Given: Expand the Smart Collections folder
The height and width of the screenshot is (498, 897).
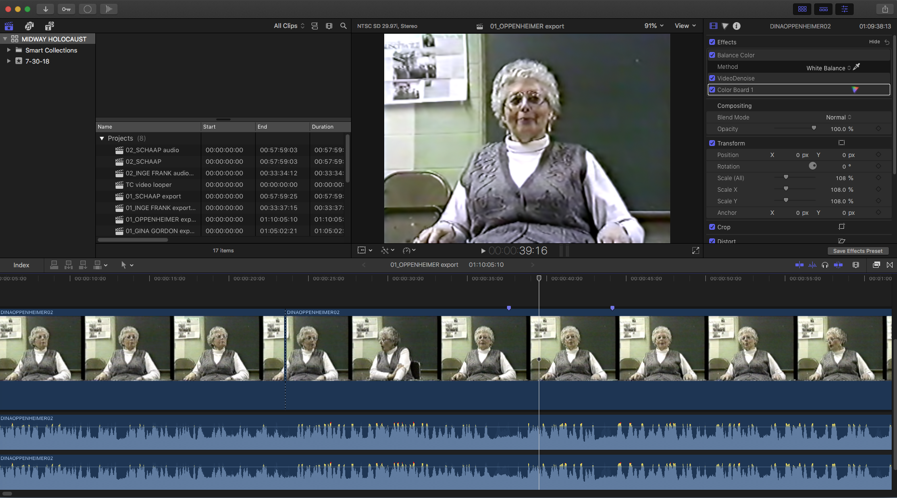Looking at the screenshot, I should coord(9,50).
